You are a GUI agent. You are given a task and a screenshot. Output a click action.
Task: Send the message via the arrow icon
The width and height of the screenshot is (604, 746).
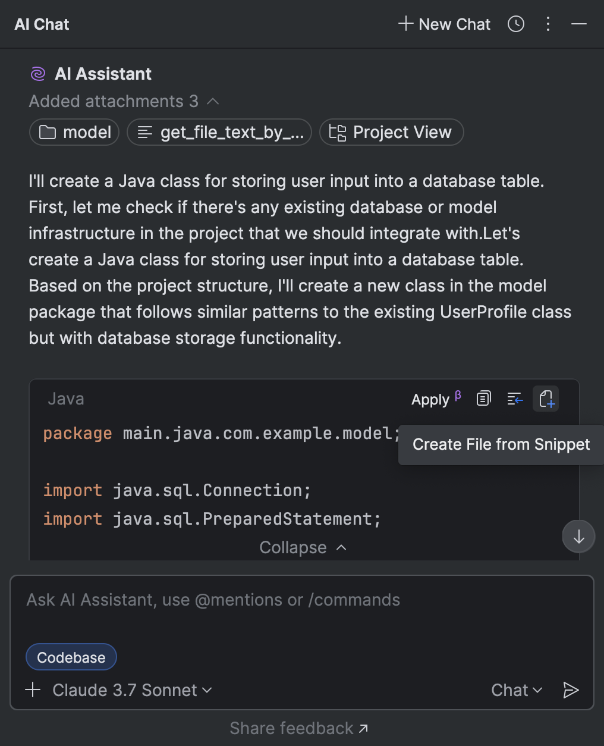point(571,690)
